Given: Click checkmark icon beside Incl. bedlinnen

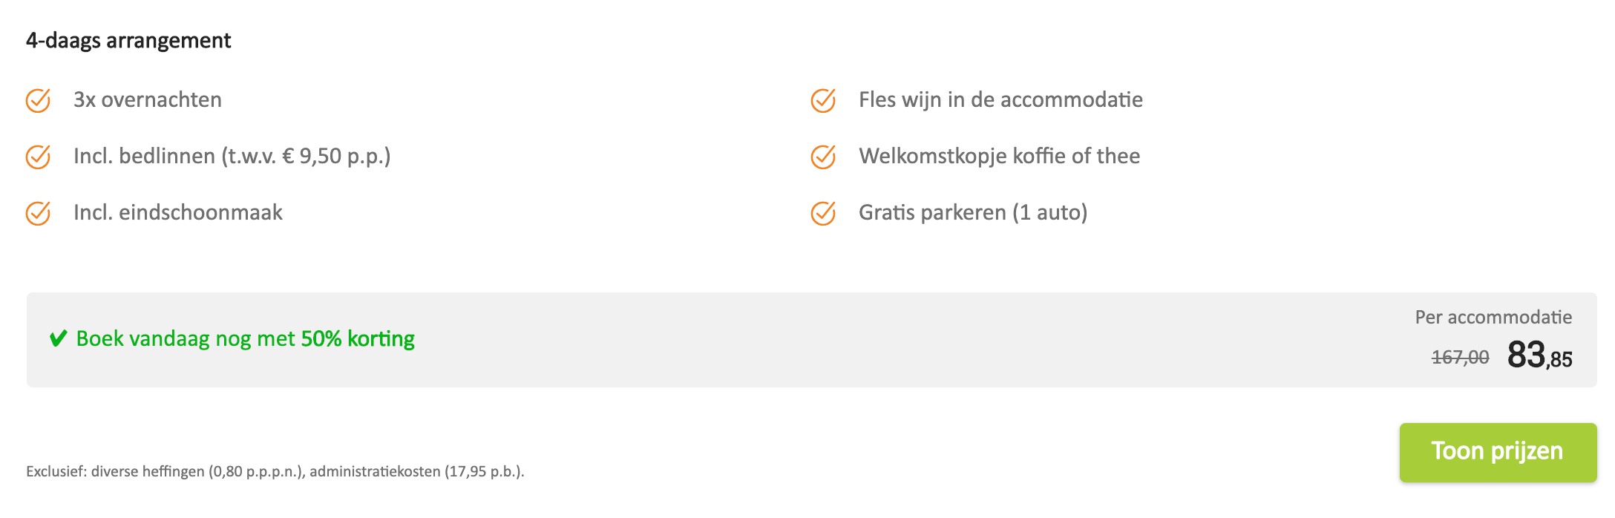Looking at the screenshot, I should click(38, 157).
